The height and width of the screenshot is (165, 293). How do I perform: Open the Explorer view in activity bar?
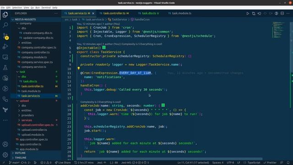[5, 15]
